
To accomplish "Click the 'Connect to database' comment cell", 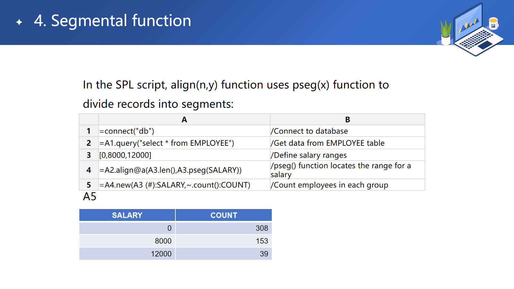I will point(309,131).
